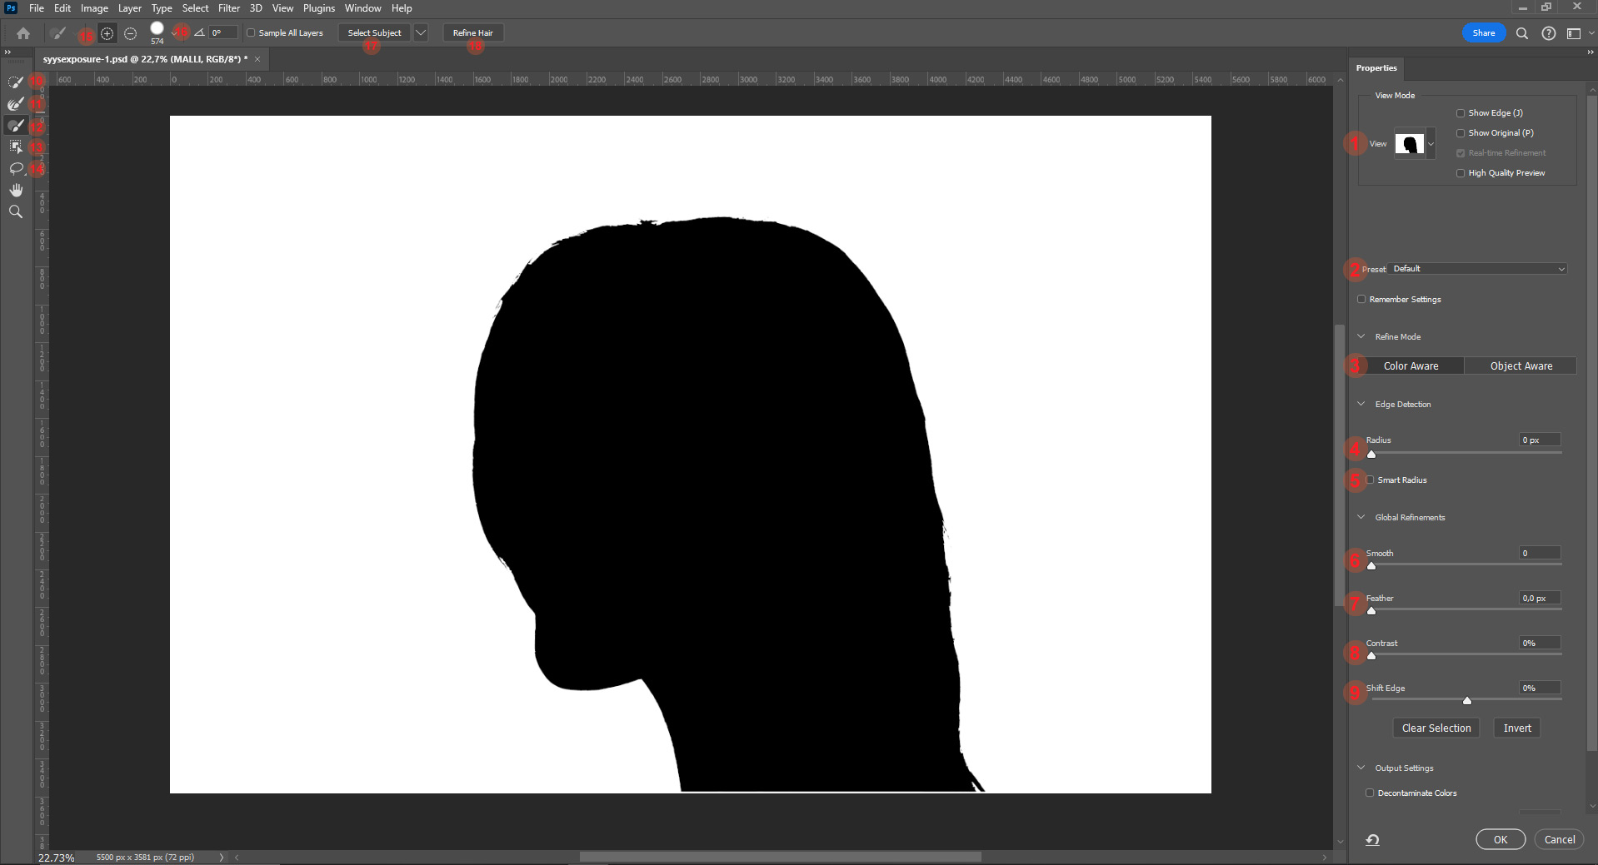Open the Filter menu

click(x=229, y=8)
